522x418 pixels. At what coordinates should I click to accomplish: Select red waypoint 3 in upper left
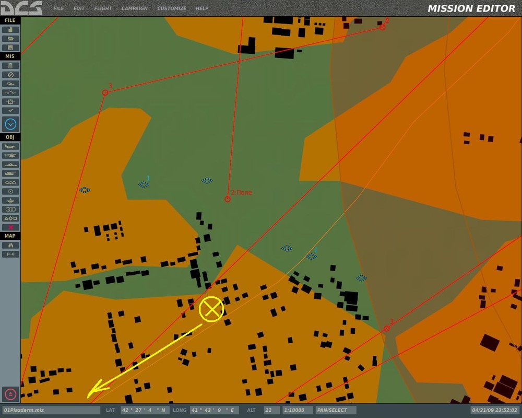[x=105, y=92]
